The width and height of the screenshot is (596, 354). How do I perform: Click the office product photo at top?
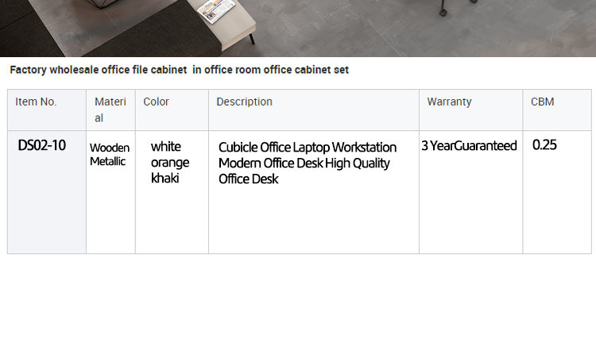coord(298,29)
